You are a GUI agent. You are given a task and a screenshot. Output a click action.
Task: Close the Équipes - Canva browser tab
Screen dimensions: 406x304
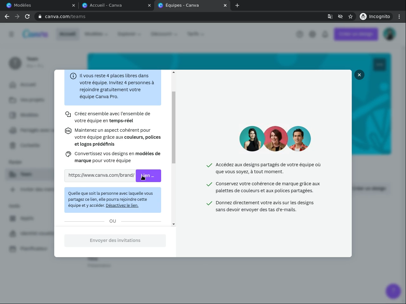[225, 5]
